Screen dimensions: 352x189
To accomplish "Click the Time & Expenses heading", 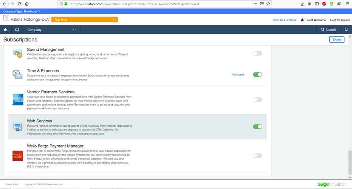I will 43,71.
